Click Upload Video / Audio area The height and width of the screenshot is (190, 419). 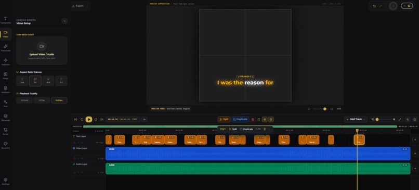[42, 50]
